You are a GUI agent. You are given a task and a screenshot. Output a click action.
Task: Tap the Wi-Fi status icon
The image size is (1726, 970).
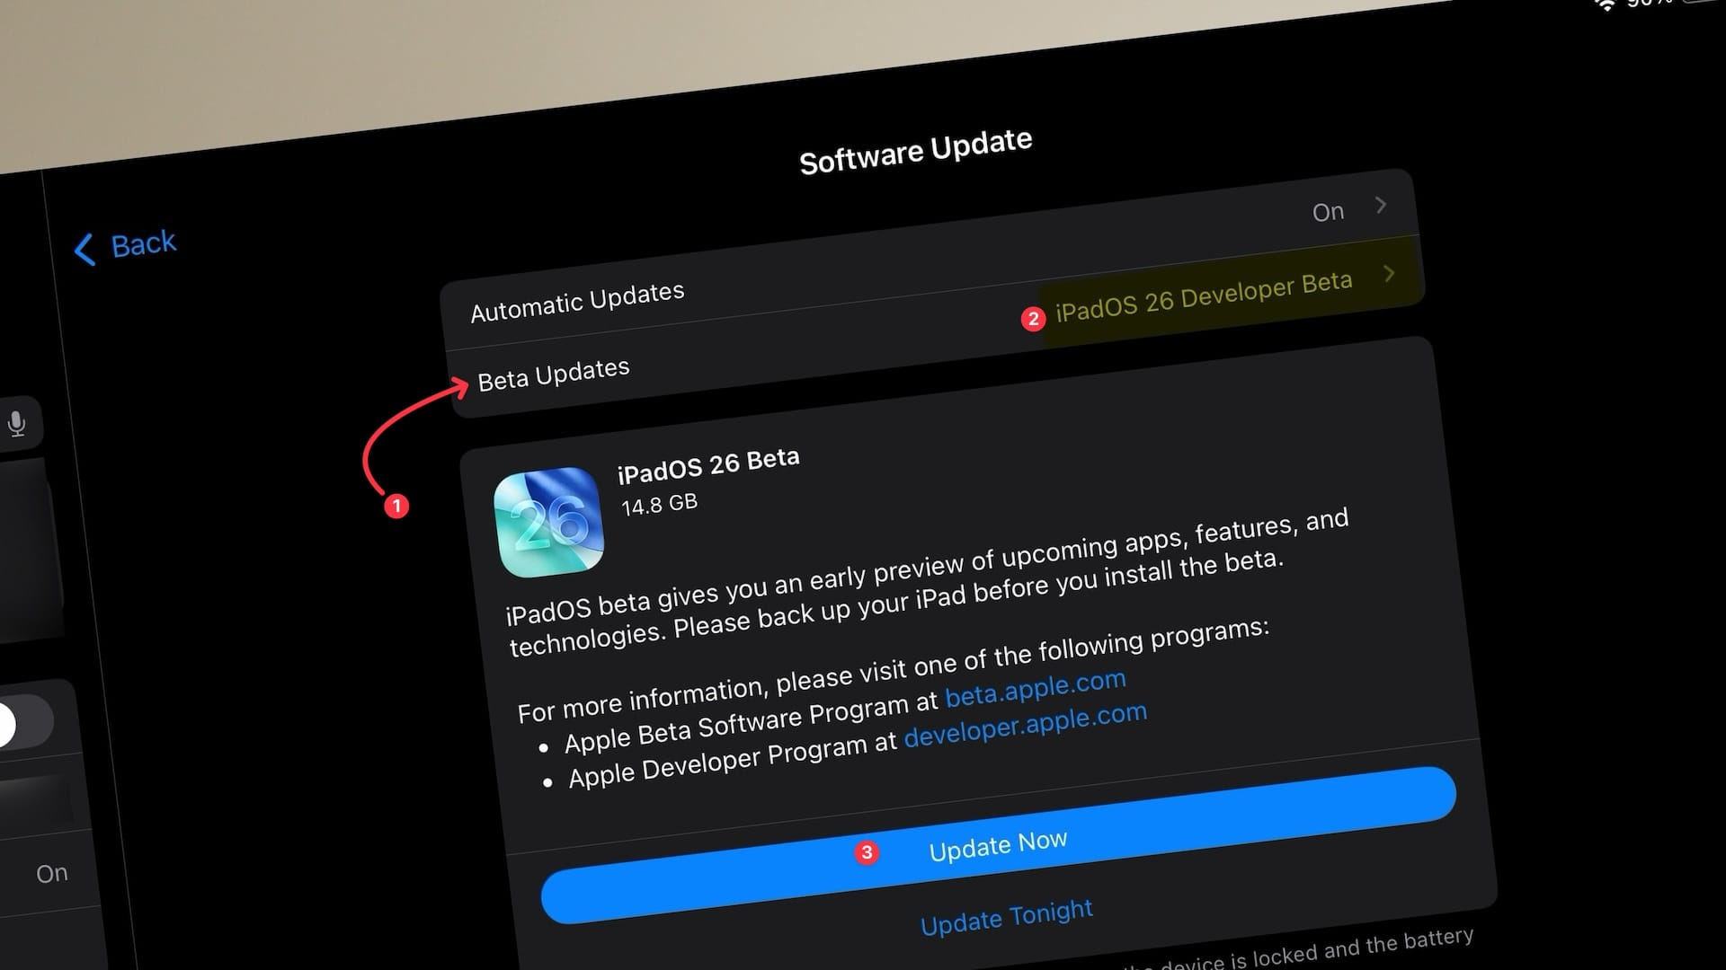pos(1605,4)
